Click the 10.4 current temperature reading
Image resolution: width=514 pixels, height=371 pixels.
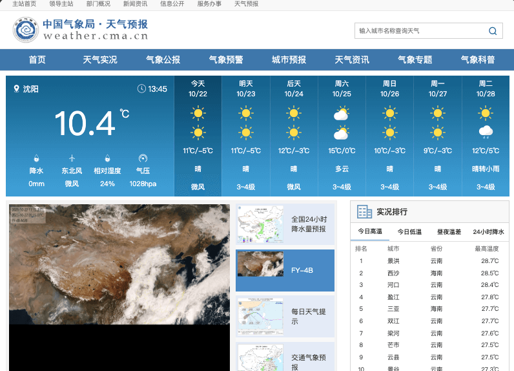(85, 123)
